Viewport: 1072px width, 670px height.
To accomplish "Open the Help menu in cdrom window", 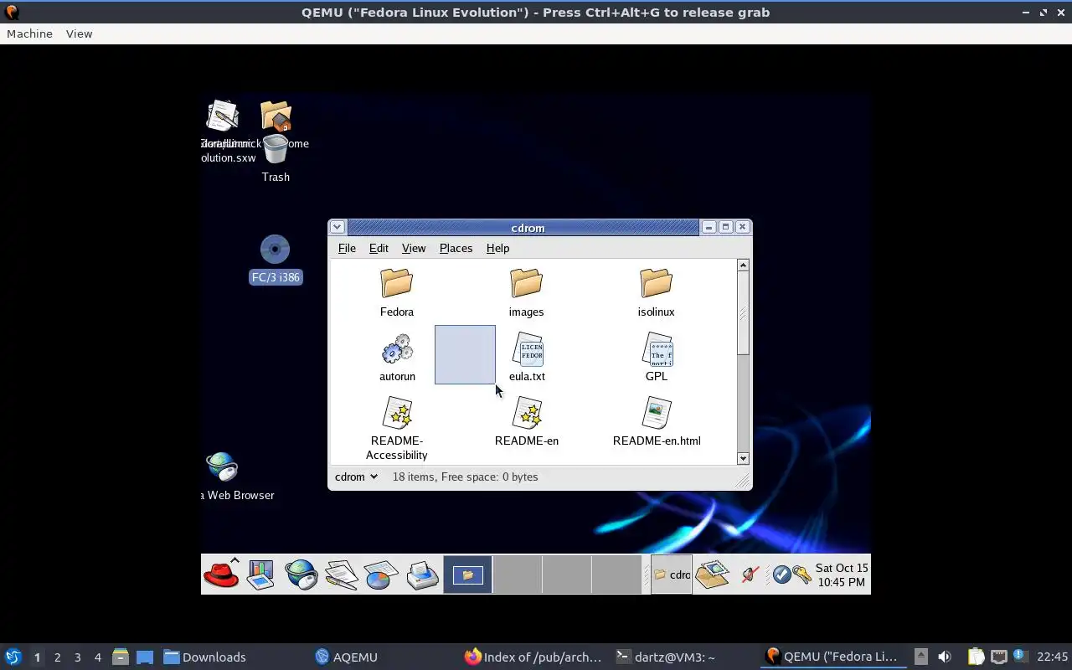I will [x=497, y=248].
